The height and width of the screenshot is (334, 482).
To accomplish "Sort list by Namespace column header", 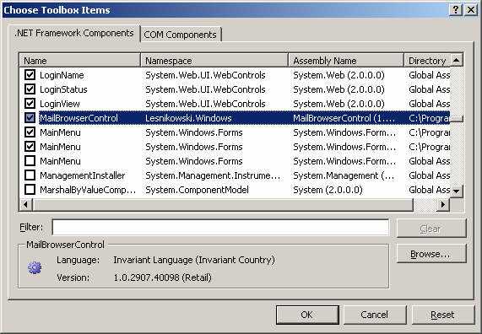I will (x=214, y=60).
